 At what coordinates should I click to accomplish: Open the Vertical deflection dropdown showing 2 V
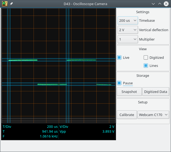(x=128, y=30)
